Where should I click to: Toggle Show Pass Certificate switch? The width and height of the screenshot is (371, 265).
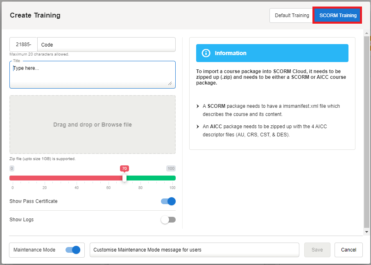168,201
